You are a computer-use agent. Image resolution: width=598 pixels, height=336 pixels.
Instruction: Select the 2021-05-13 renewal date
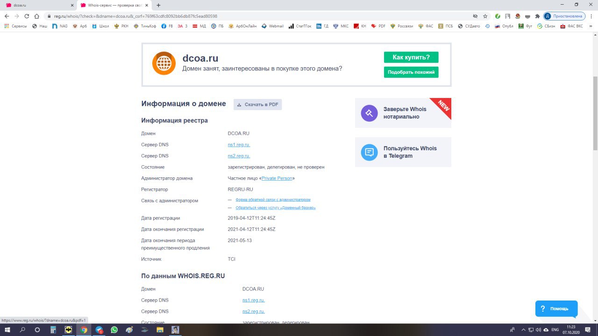coord(240,240)
